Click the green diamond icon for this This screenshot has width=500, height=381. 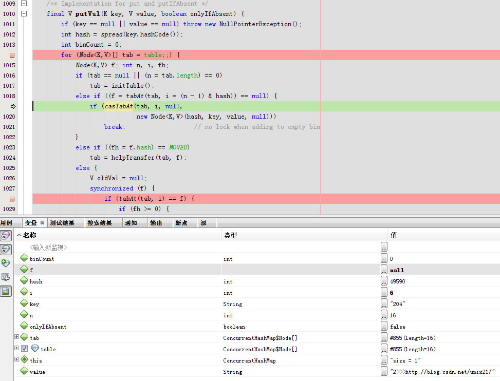[x=24, y=359]
